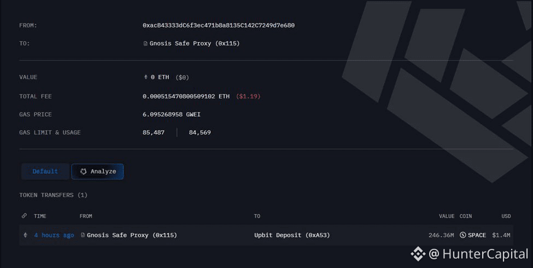Click the Ethereum chain icon in the transfer row

point(25,235)
